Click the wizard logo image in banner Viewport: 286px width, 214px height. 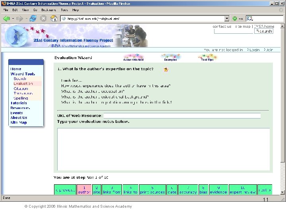coord(17,36)
